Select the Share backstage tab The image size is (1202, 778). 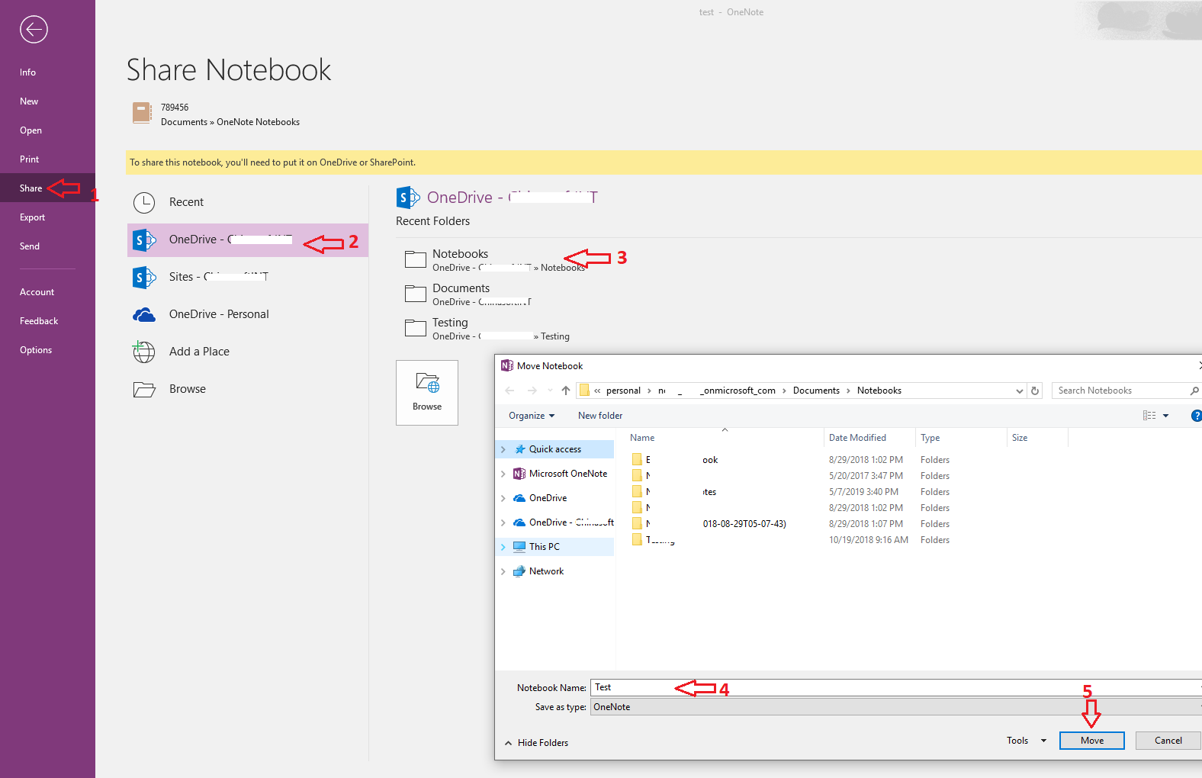[47, 188]
